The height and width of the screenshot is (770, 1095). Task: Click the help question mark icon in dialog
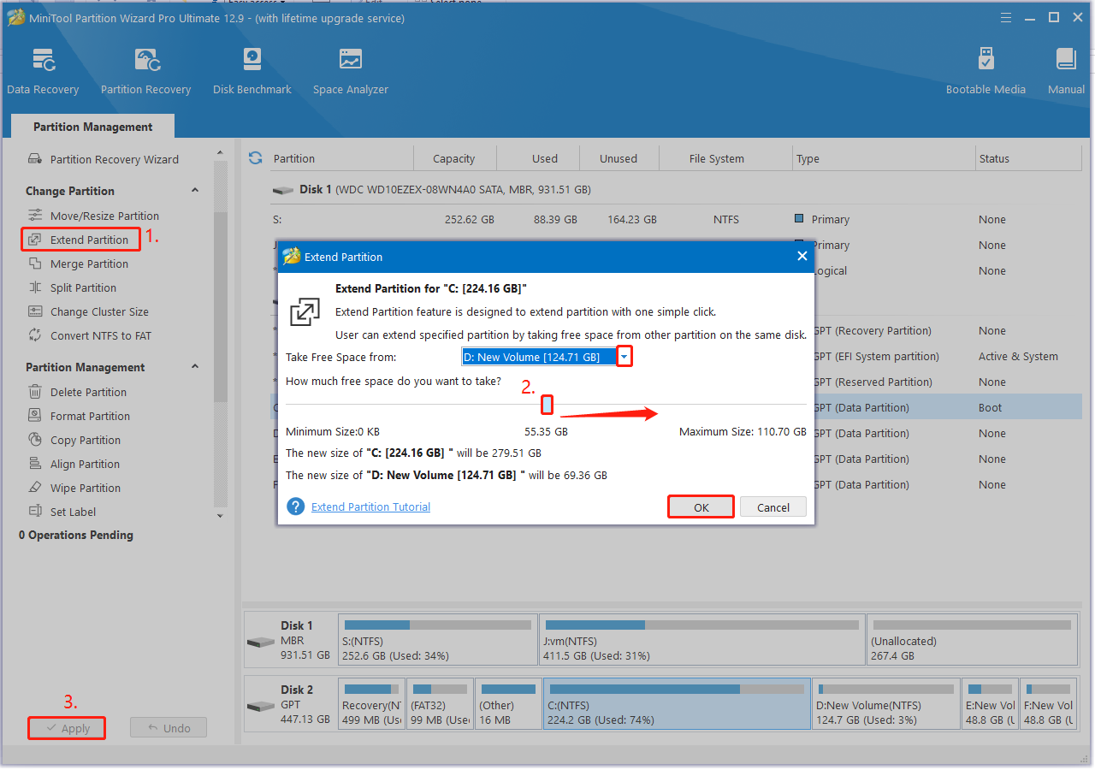point(296,506)
